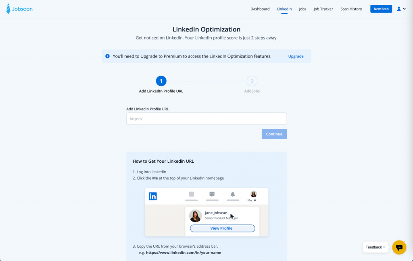Select step 2 Add jobs circle
This screenshot has width=413, height=261.
(252, 81)
